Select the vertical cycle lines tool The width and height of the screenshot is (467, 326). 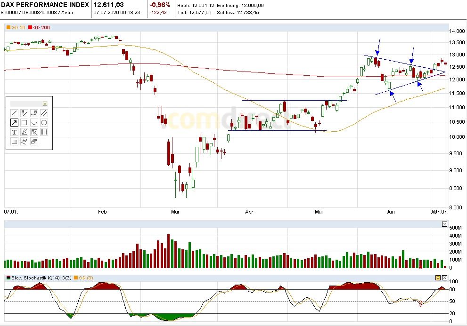coord(44,132)
